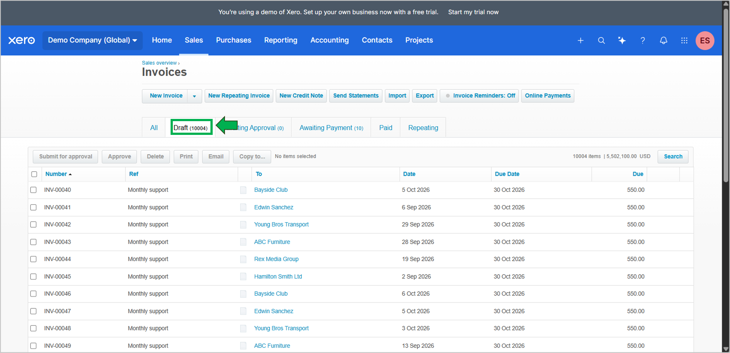This screenshot has width=730, height=353.
Task: Check the box for INV-00042
Action: coord(34,224)
